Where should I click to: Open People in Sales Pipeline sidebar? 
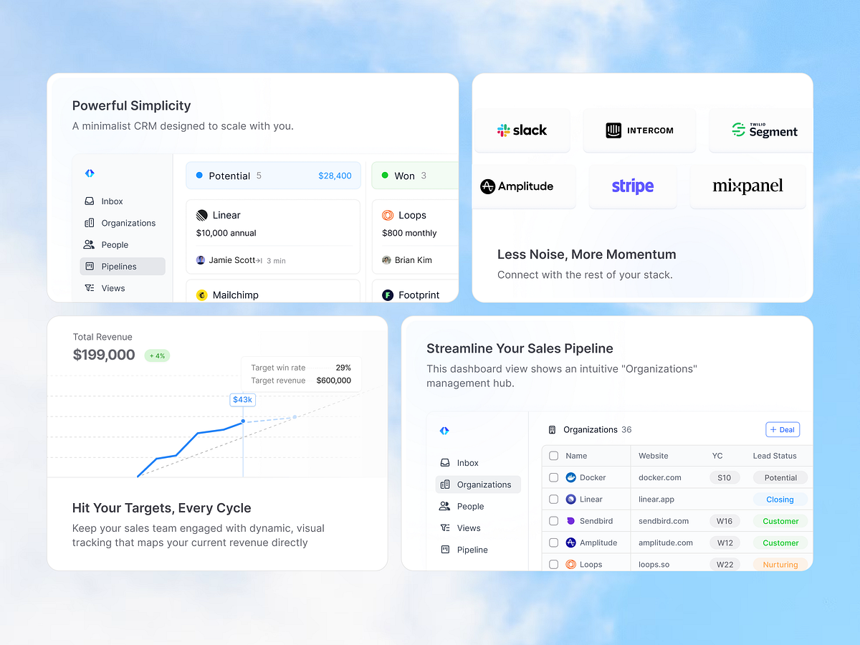coord(478,506)
